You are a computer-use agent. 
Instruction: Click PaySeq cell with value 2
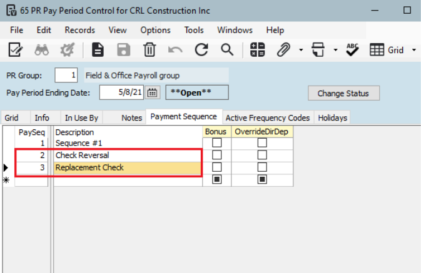pyautogui.click(x=31, y=156)
